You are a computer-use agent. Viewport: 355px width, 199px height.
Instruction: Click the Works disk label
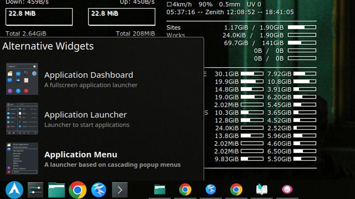click(x=175, y=35)
